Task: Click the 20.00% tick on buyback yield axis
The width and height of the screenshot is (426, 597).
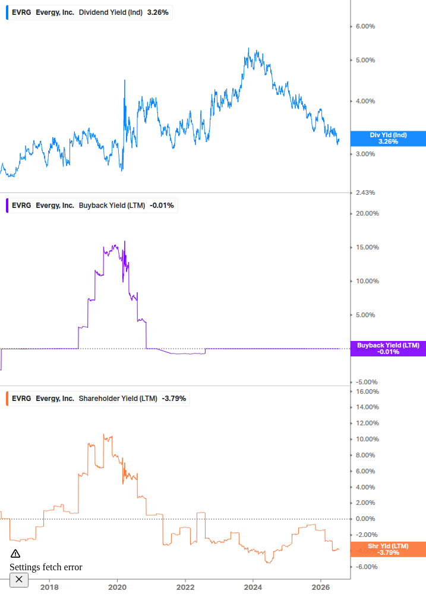Action: [x=367, y=214]
